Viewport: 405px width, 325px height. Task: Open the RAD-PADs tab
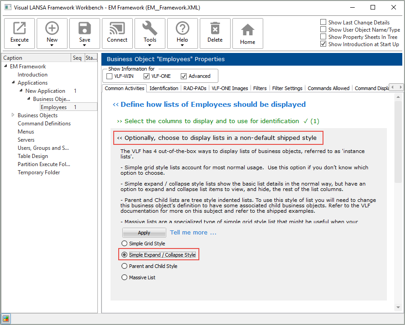click(195, 88)
